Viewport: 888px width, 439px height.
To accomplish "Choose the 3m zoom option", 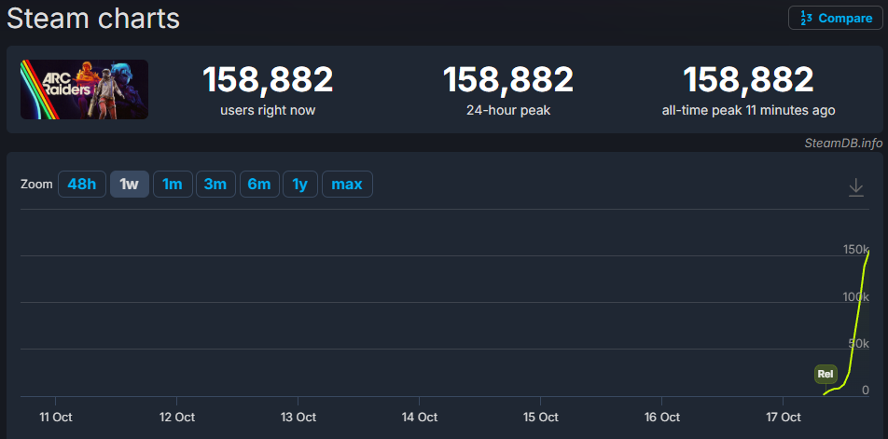I will (215, 185).
